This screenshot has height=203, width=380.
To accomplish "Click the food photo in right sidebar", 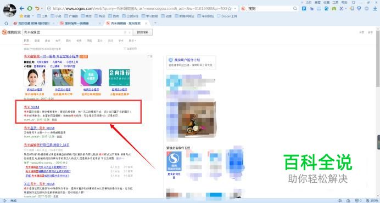I will 197,119.
